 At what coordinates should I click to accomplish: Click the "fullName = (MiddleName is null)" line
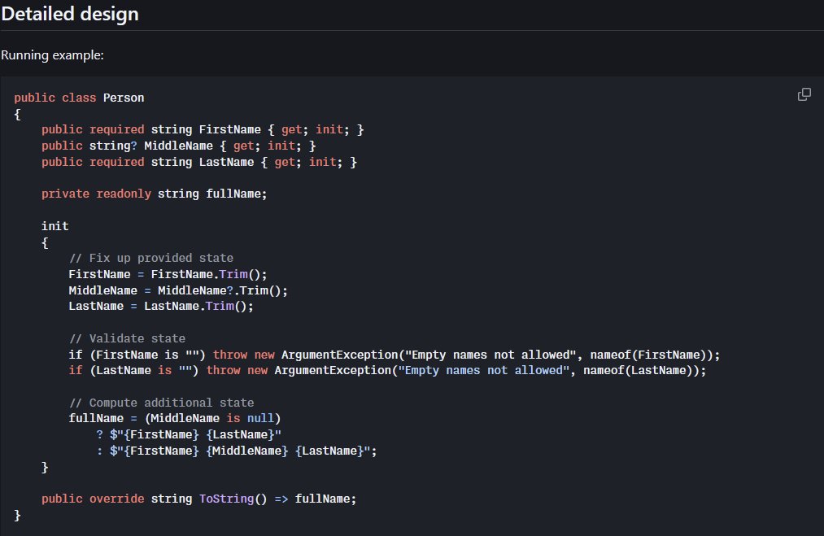pyautogui.click(x=174, y=418)
